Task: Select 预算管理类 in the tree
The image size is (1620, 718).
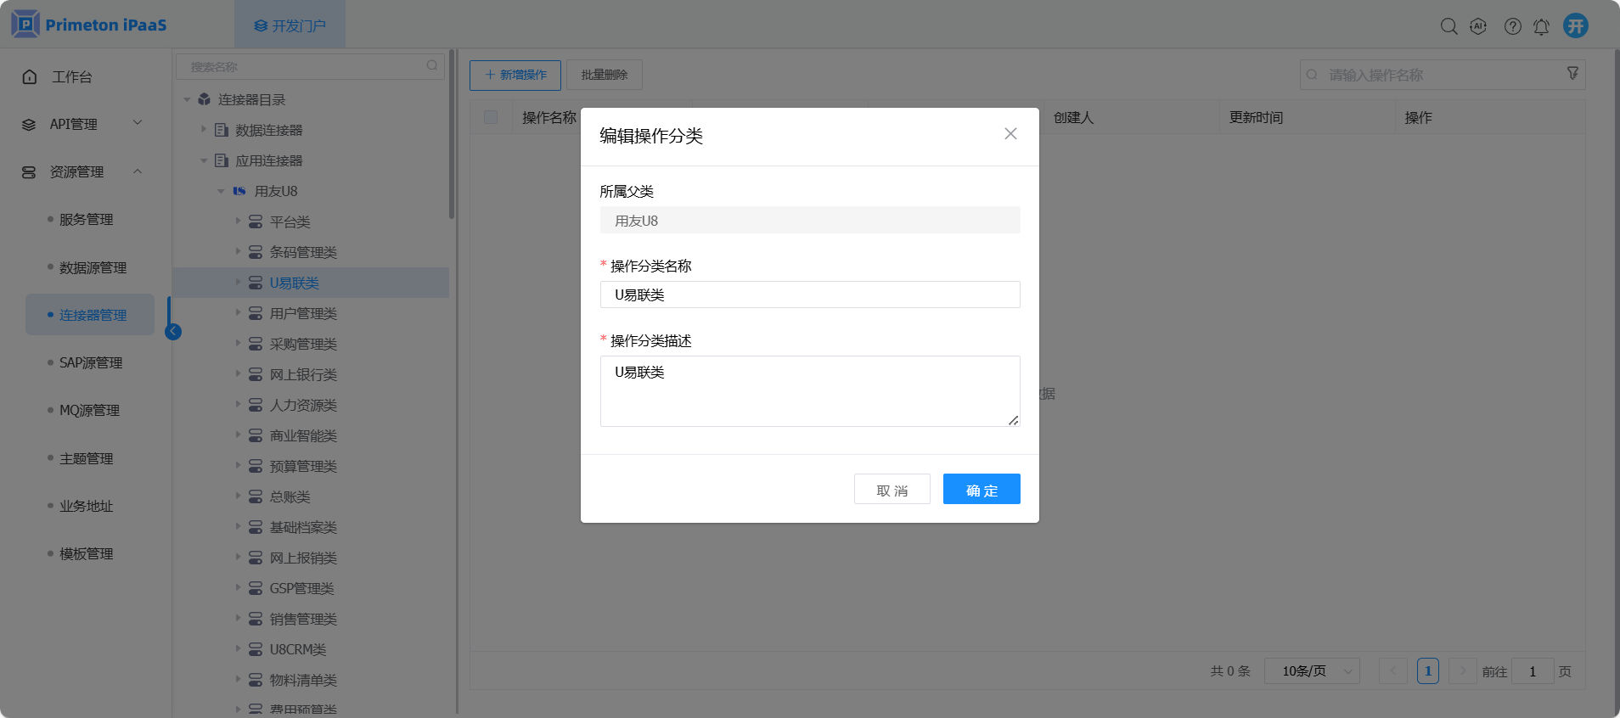Action: click(x=303, y=467)
